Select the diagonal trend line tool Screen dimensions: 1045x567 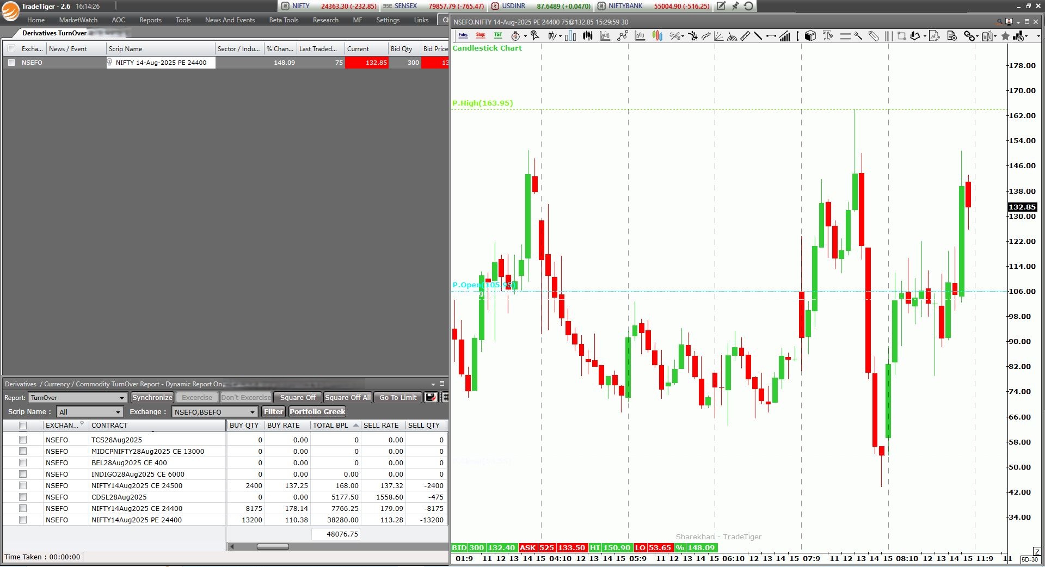[758, 36]
